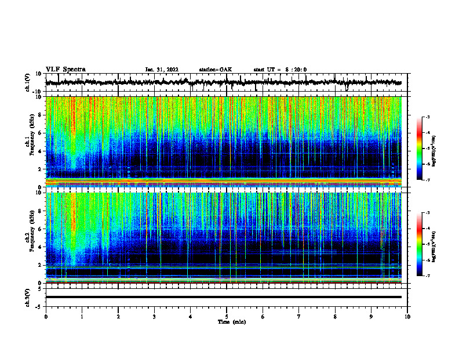Click the ch.1 colorbar unit label log(PSD)
The image size is (459, 355).
point(434,151)
